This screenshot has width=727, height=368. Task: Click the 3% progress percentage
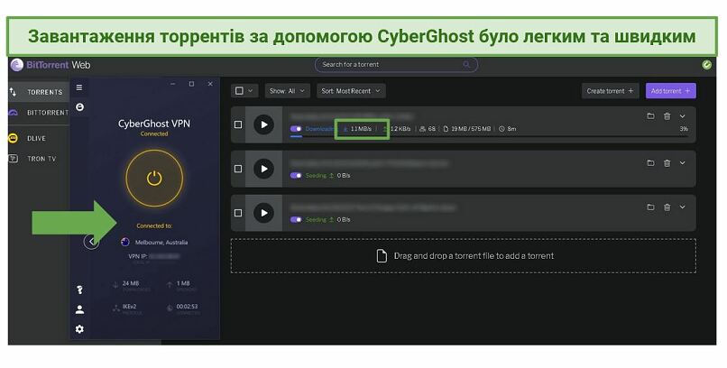(x=684, y=129)
